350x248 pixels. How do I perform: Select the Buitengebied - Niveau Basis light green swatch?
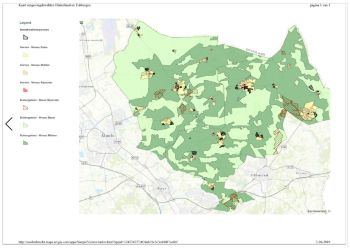[25, 125]
